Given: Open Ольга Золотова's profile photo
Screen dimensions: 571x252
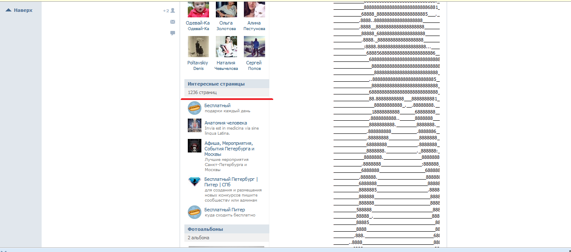Looking at the screenshot, I should [226, 8].
